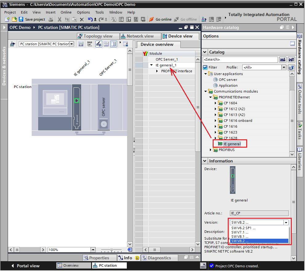Toggle the Show address labels icon
The height and width of the screenshot is (271, 305).
click(81, 44)
